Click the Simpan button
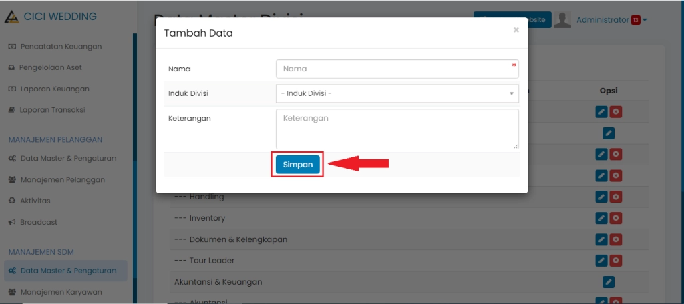The height and width of the screenshot is (304, 684). click(297, 165)
